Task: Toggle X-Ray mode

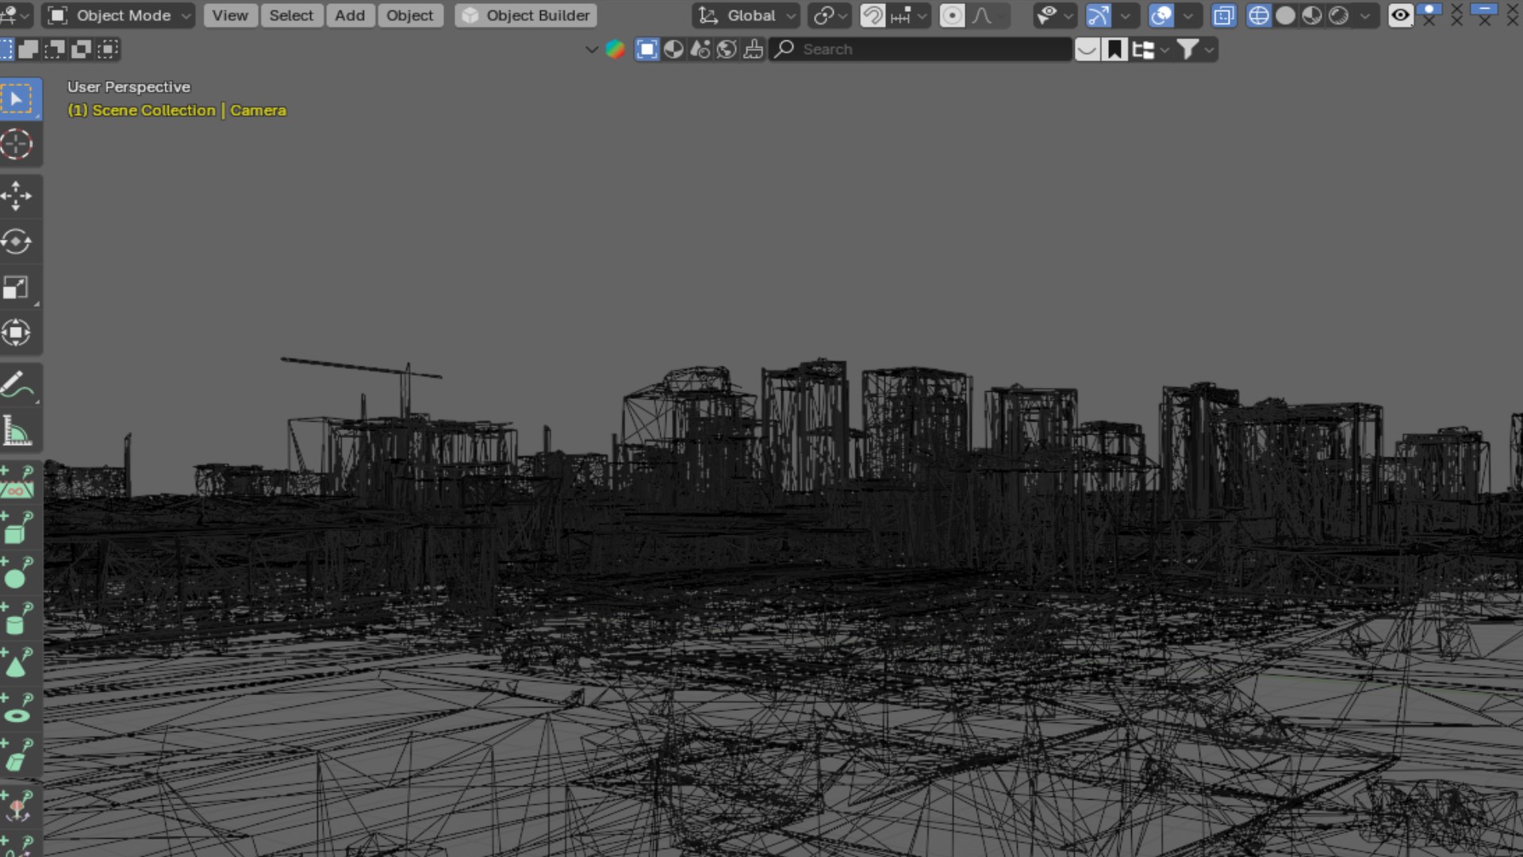Action: (1224, 15)
